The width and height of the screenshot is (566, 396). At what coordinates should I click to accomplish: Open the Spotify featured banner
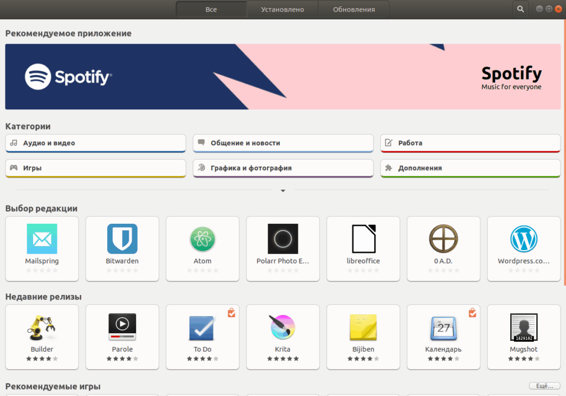click(x=283, y=76)
